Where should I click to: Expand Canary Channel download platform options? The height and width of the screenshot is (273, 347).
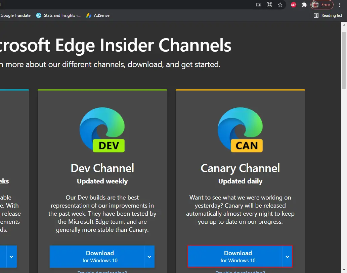pos(287,257)
